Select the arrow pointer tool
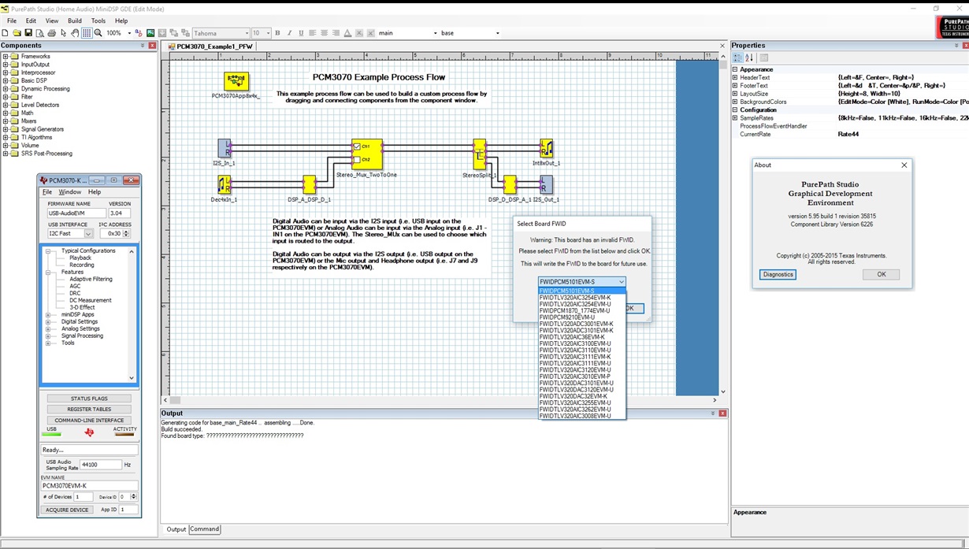 (x=64, y=33)
